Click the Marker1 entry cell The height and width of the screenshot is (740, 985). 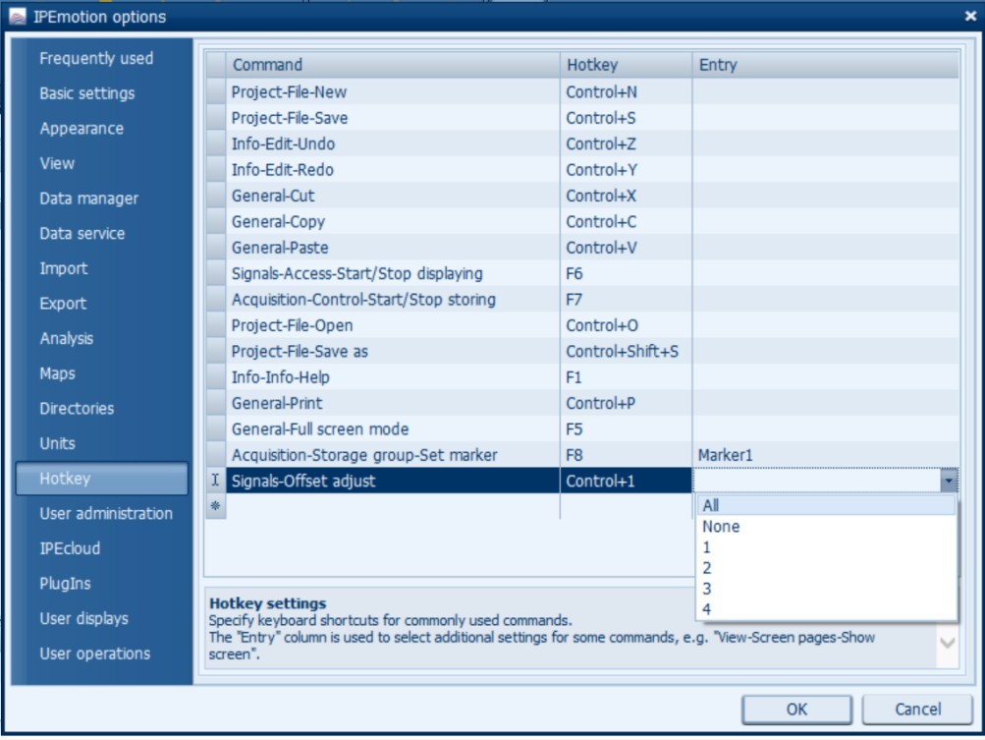point(826,455)
